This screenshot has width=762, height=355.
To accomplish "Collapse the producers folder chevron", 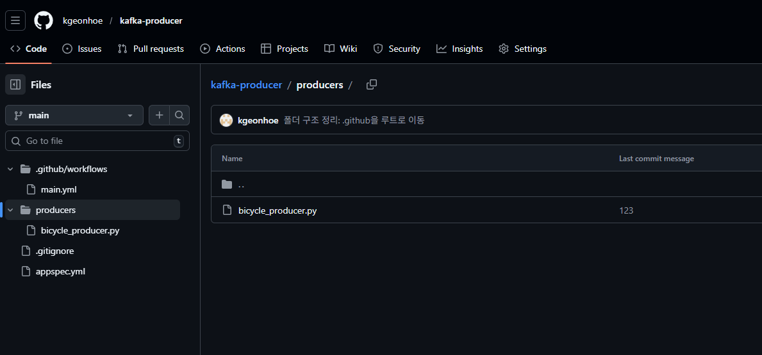I will tap(10, 210).
